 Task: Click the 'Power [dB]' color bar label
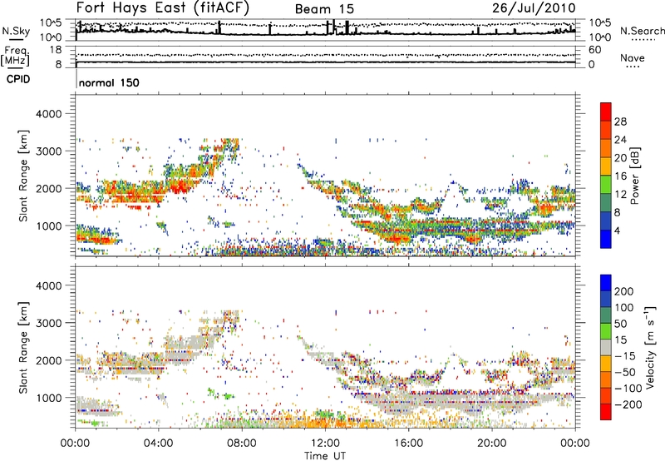click(x=635, y=176)
